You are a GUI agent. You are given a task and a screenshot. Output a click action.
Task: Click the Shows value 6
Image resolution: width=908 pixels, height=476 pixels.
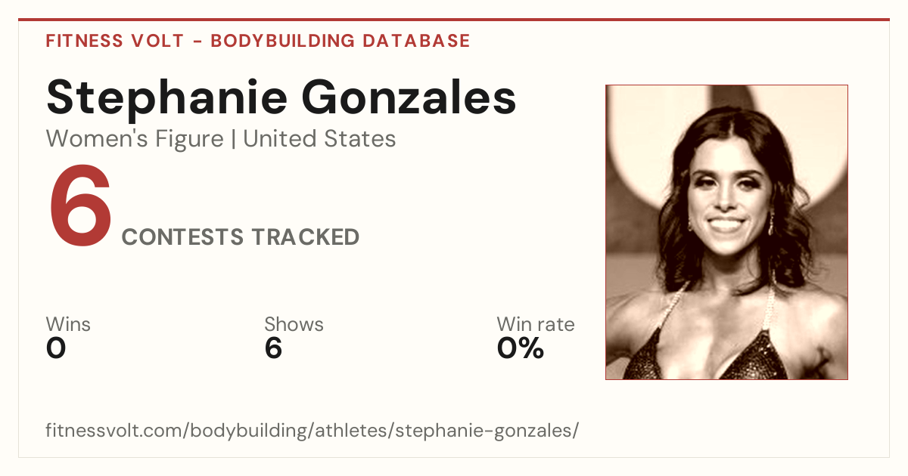point(273,349)
